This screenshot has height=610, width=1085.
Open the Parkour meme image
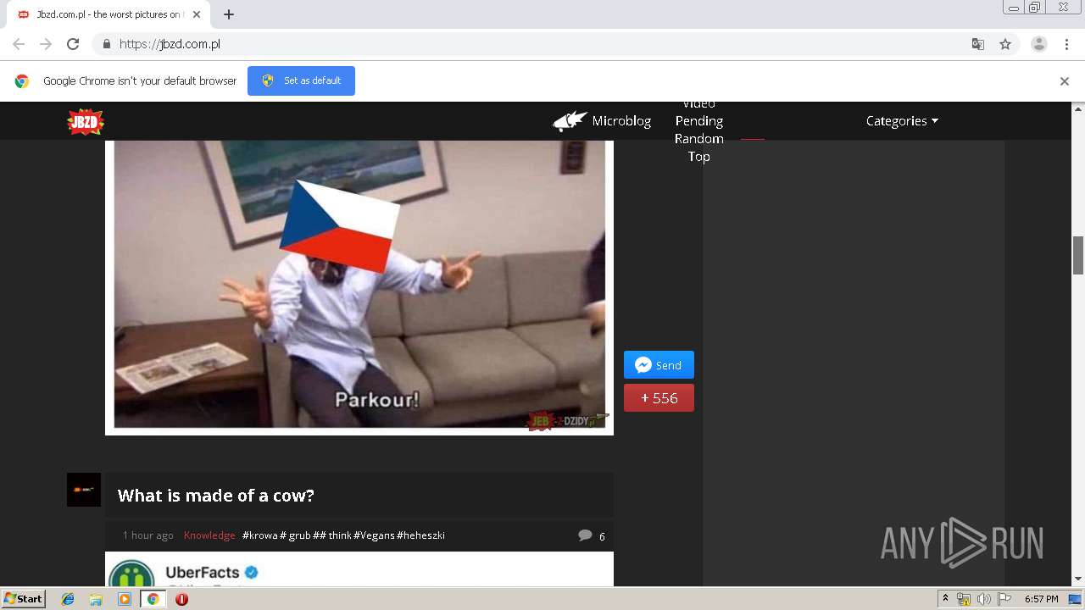(359, 286)
